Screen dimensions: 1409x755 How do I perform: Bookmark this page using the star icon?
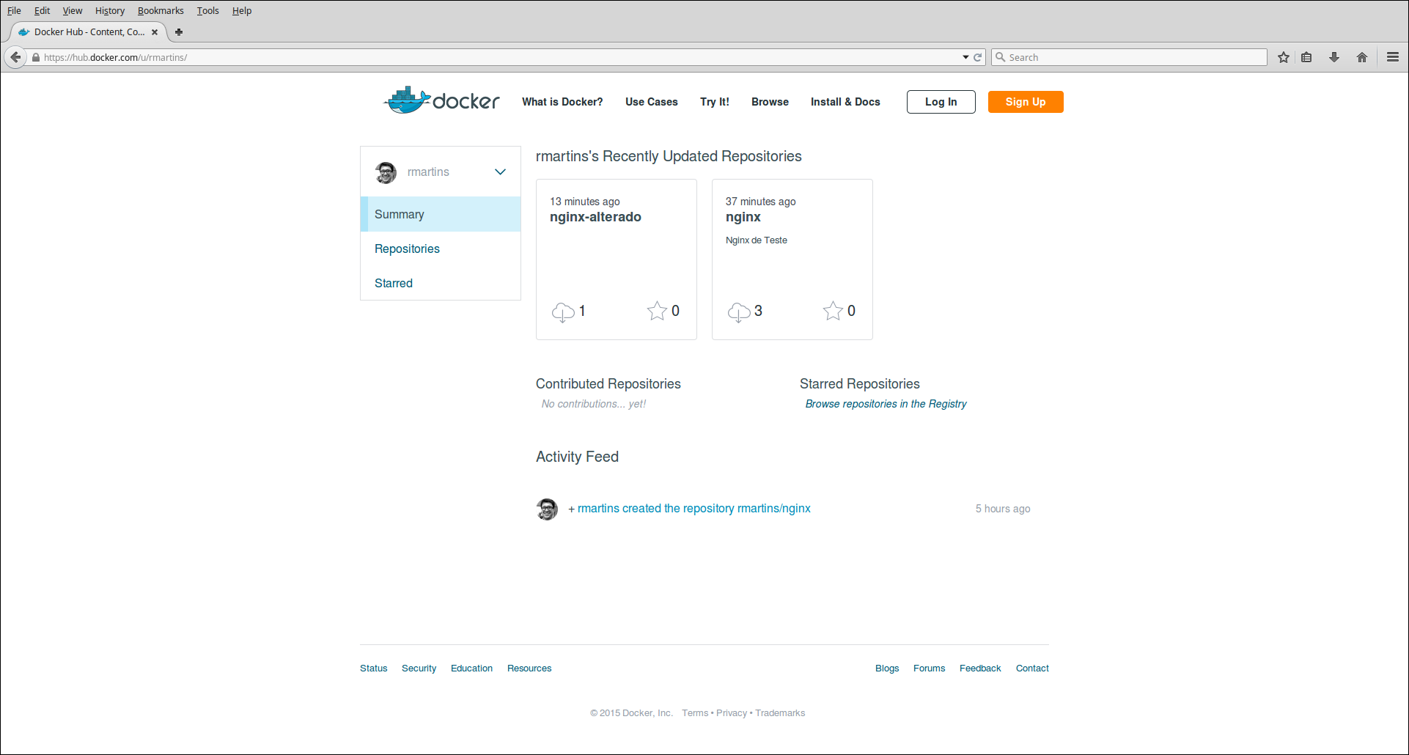click(1283, 56)
